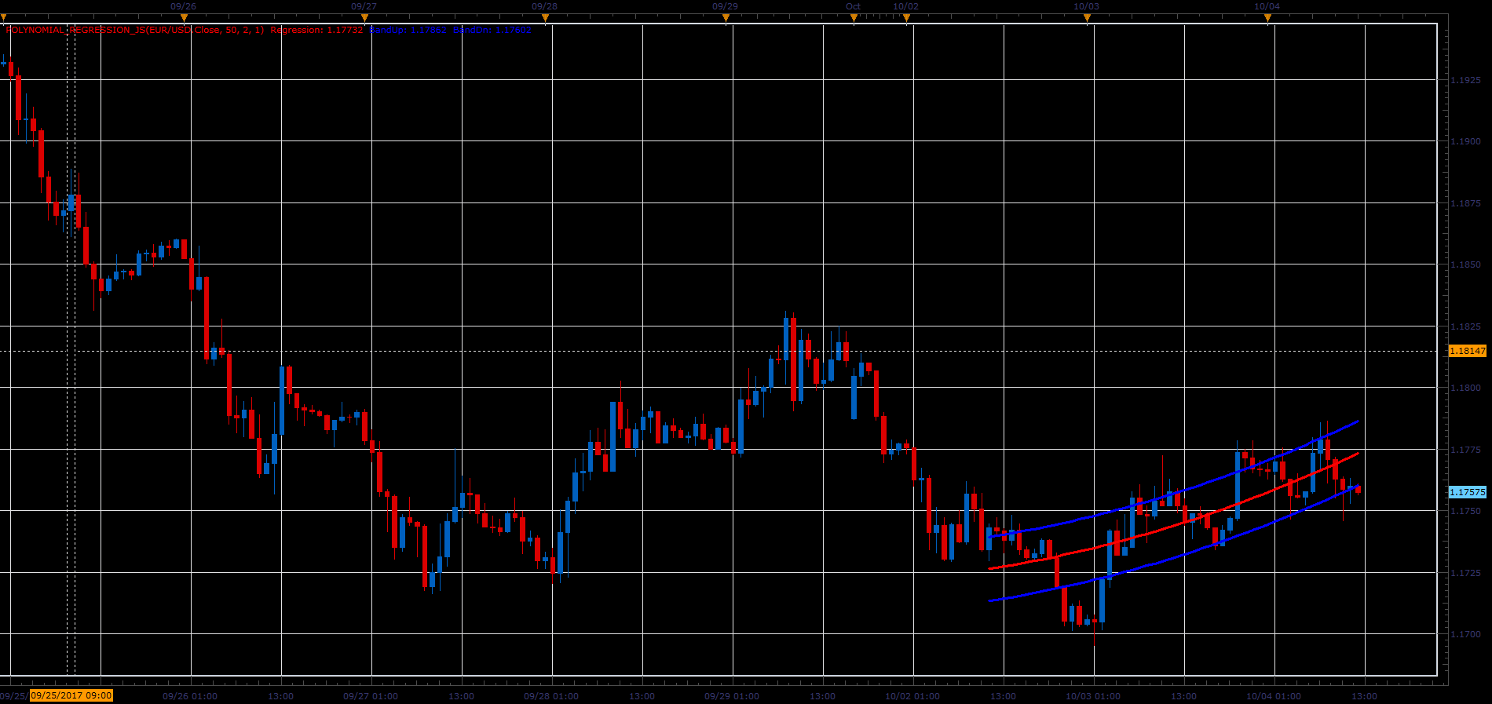
Task: Click the 09/28 orange day marker
Action: [545, 17]
